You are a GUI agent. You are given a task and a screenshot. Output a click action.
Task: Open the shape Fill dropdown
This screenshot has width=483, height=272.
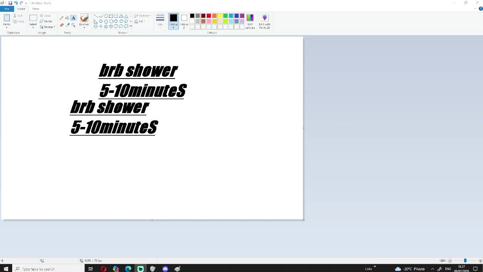tap(140, 22)
